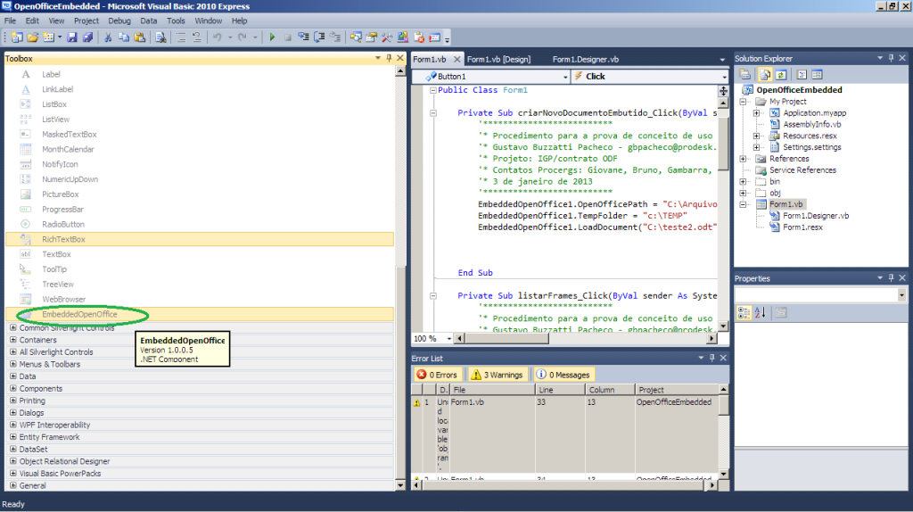Select RichTextBox control in Toolbox
Image resolution: width=913 pixels, height=512 pixels.
(x=63, y=239)
